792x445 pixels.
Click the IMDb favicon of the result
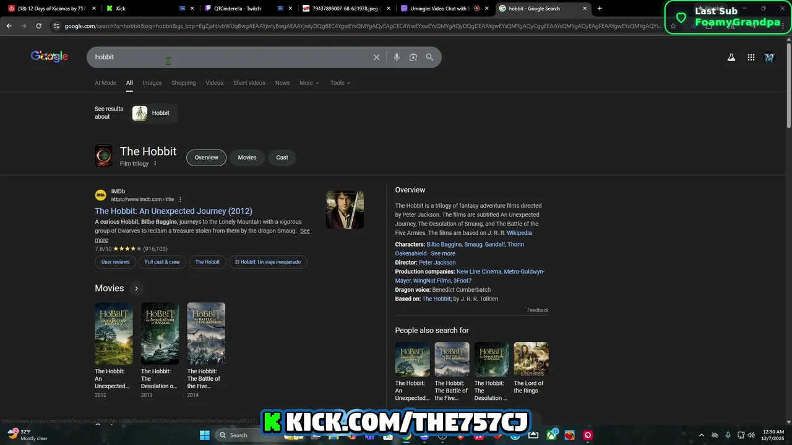pos(100,195)
